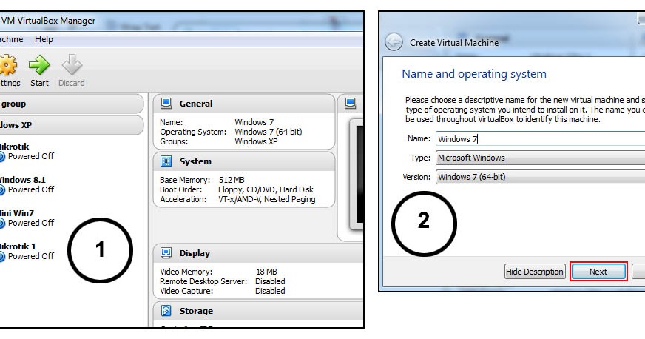Click Operating System value Windows 7 (64-bit)
This screenshot has width=645, height=339.
269,132
